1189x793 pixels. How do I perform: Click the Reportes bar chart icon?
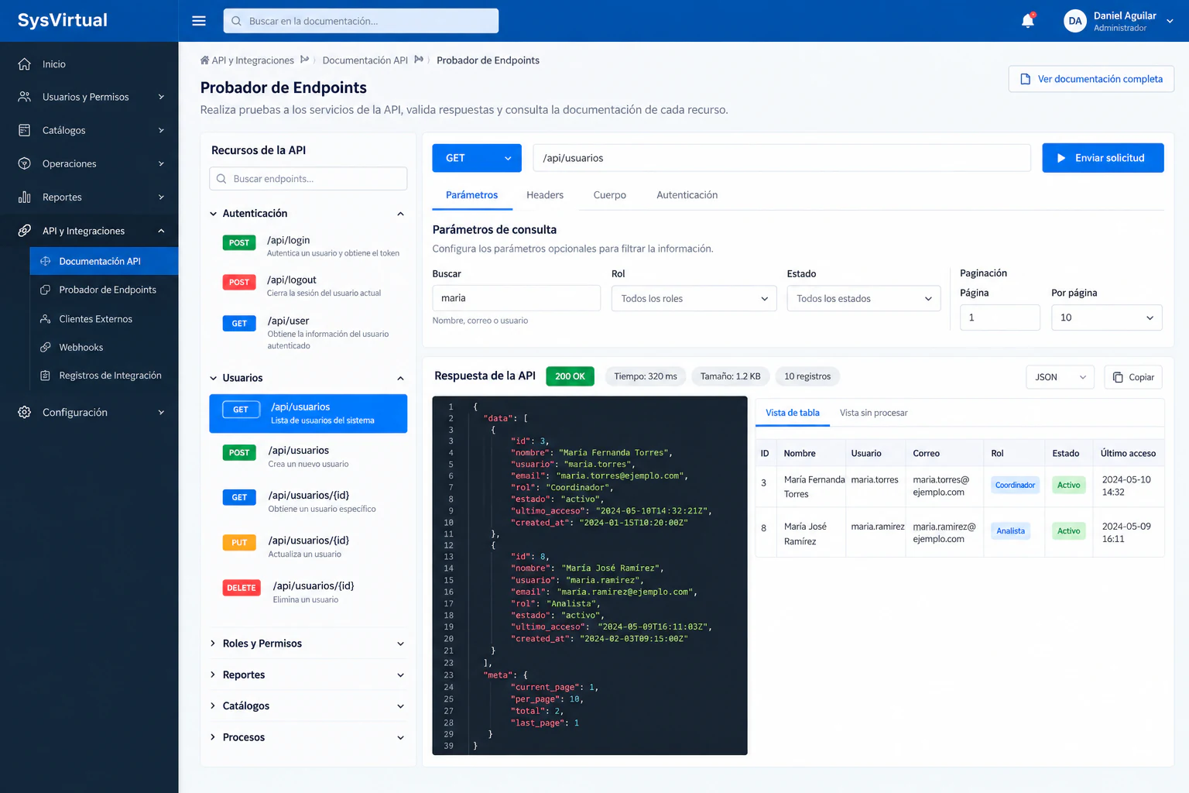(x=25, y=197)
